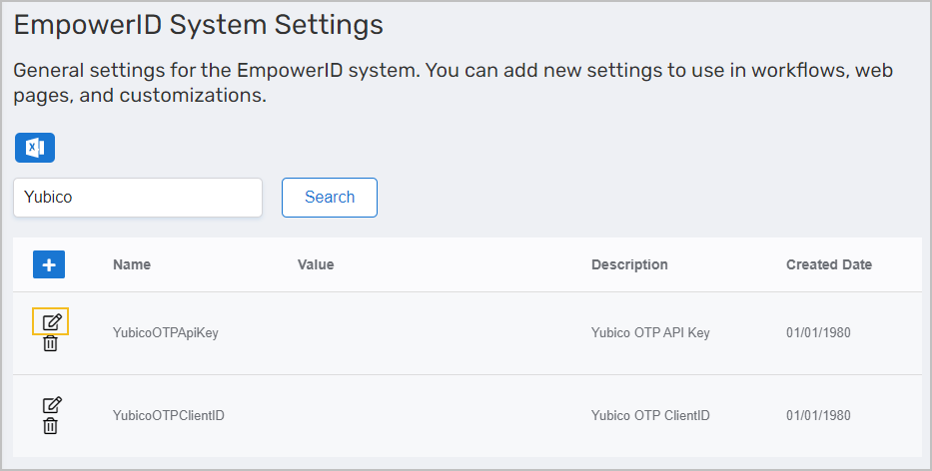The image size is (932, 471).
Task: Delete the YubicoOTPApiKey setting
Action: 51,343
